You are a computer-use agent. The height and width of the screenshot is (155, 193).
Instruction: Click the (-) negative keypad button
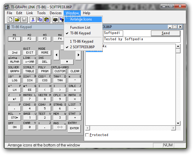point(60,127)
